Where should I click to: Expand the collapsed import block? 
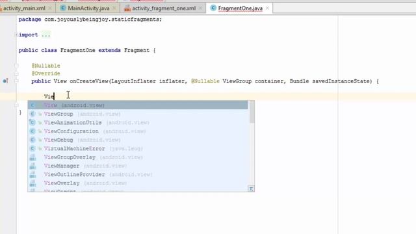16,34
